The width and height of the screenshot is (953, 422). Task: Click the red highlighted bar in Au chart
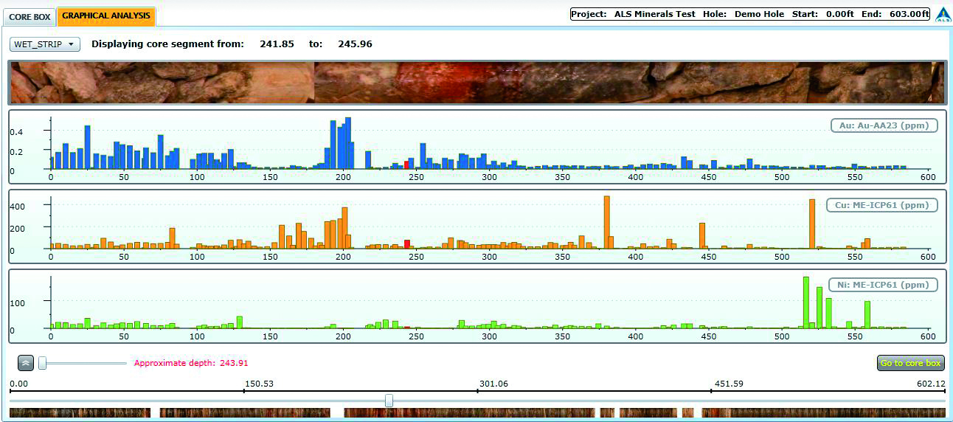pyautogui.click(x=407, y=165)
